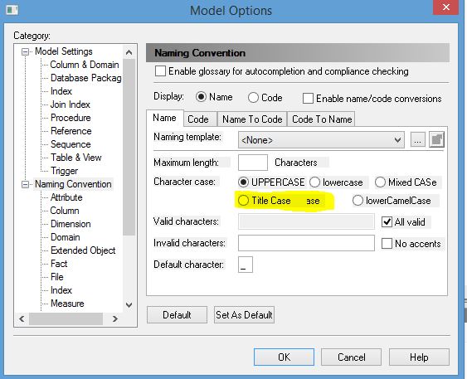The image size is (467, 379).
Task: Click the horizontal scroll left arrow
Action: (22, 318)
